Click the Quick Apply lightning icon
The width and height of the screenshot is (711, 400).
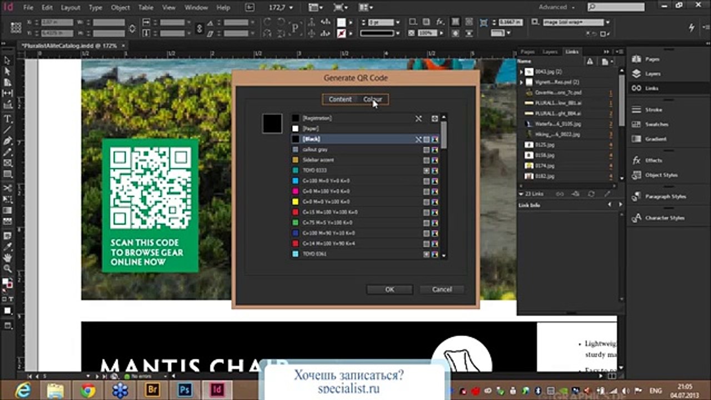692,27
